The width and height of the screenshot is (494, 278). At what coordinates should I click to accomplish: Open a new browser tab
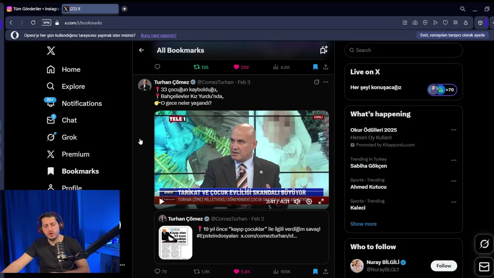tap(124, 9)
